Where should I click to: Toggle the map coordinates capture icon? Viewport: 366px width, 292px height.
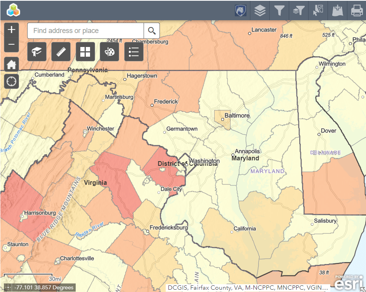point(8,288)
